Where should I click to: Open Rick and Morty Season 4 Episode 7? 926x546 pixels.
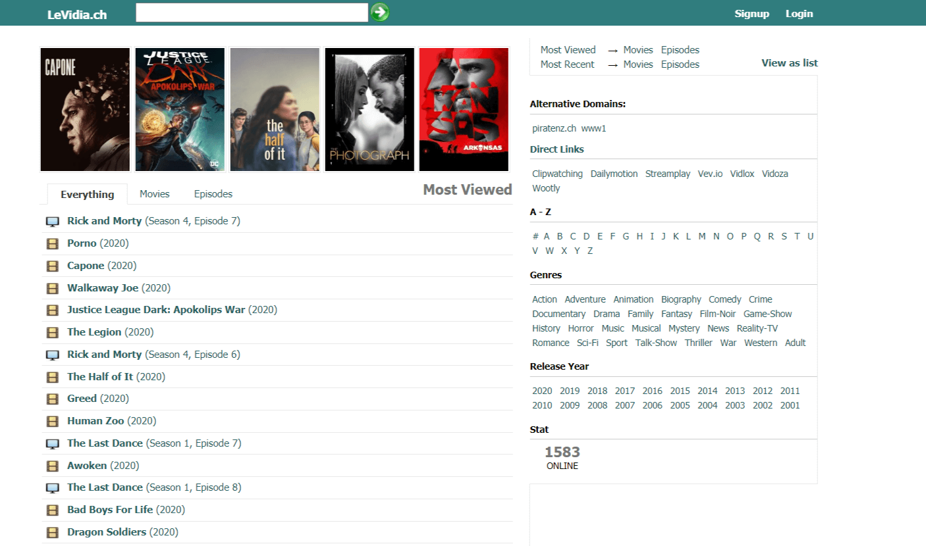[153, 221]
